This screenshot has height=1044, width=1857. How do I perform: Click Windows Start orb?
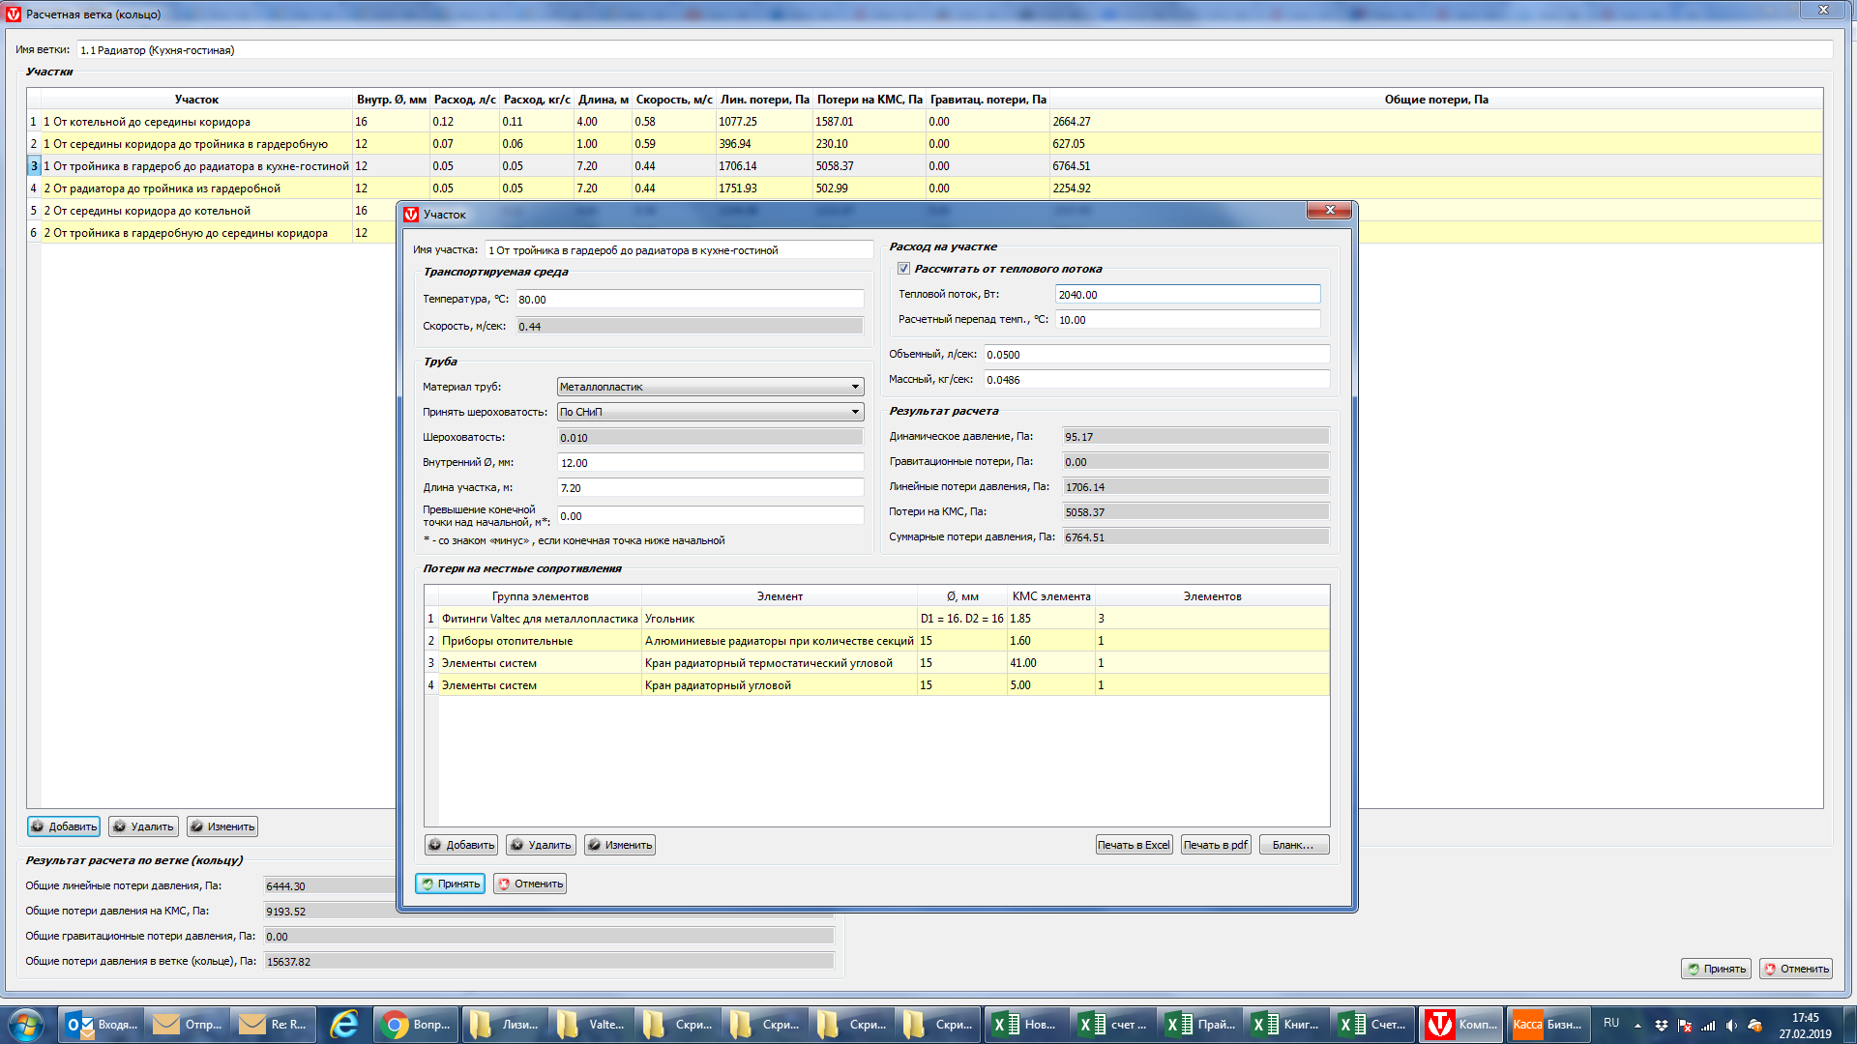click(25, 1025)
